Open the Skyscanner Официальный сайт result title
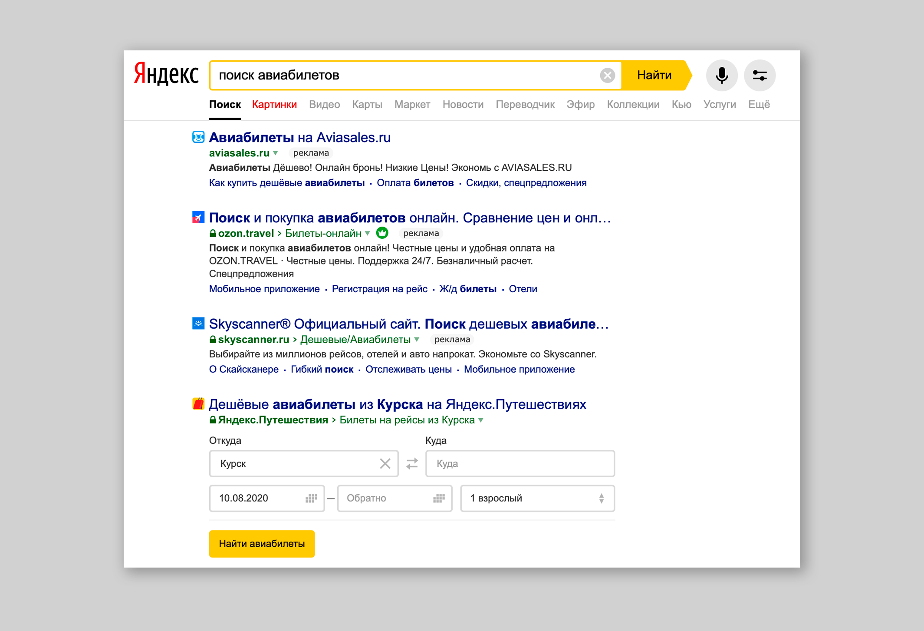The width and height of the screenshot is (924, 631). coord(409,324)
